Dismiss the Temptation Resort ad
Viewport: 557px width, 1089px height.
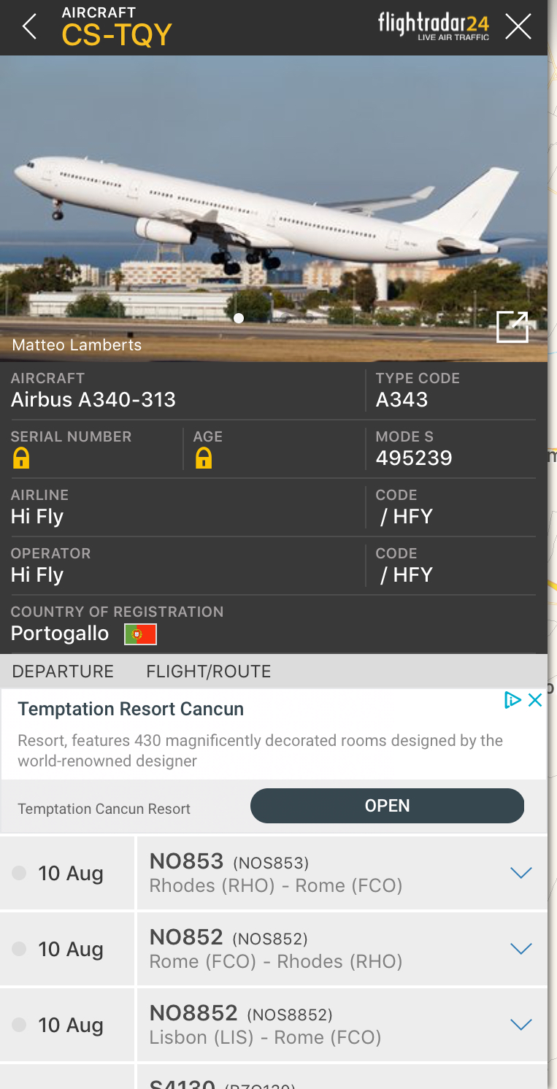(535, 700)
